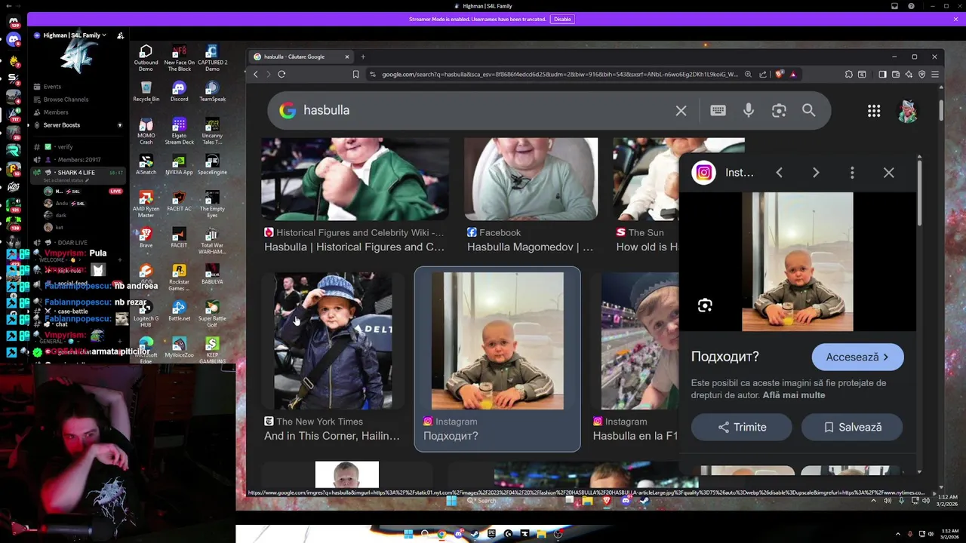Click the share icon in address bar
This screenshot has height=543, width=966.
[763, 74]
